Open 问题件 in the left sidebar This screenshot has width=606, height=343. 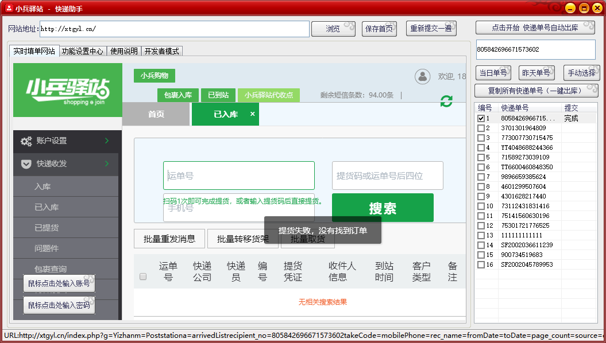pos(65,248)
